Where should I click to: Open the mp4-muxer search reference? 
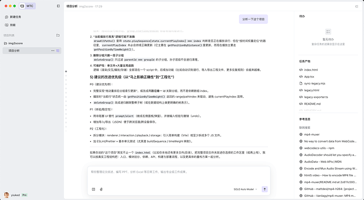(x=312, y=135)
